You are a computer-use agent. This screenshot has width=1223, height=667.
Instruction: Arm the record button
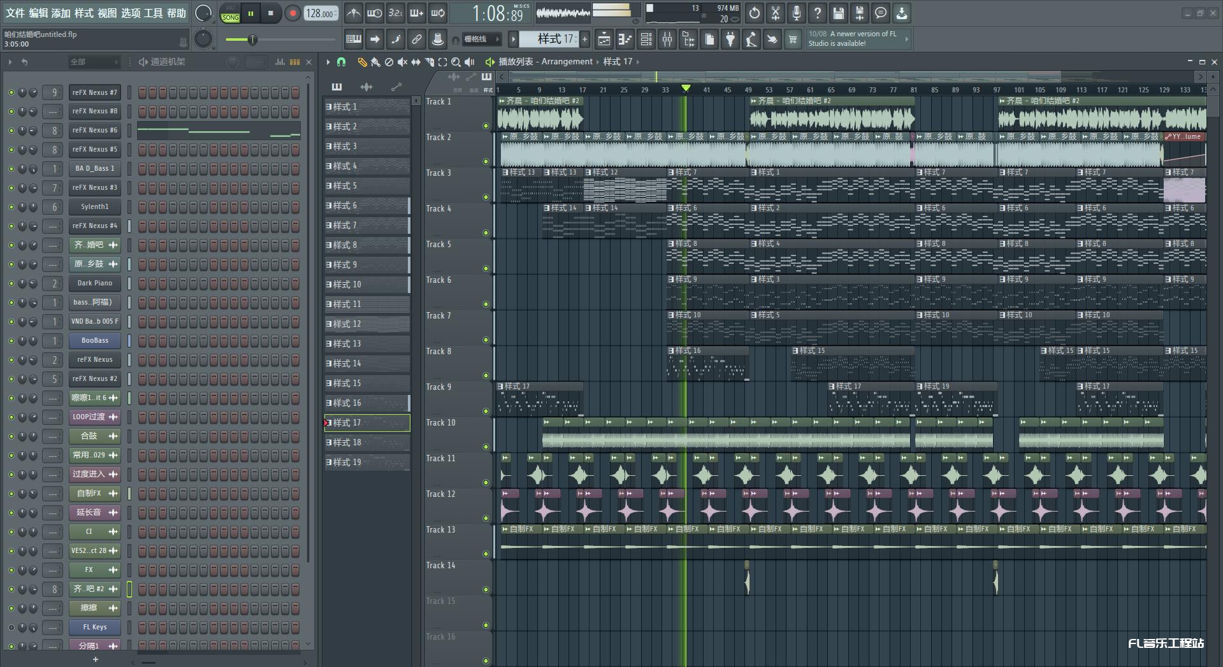[293, 13]
